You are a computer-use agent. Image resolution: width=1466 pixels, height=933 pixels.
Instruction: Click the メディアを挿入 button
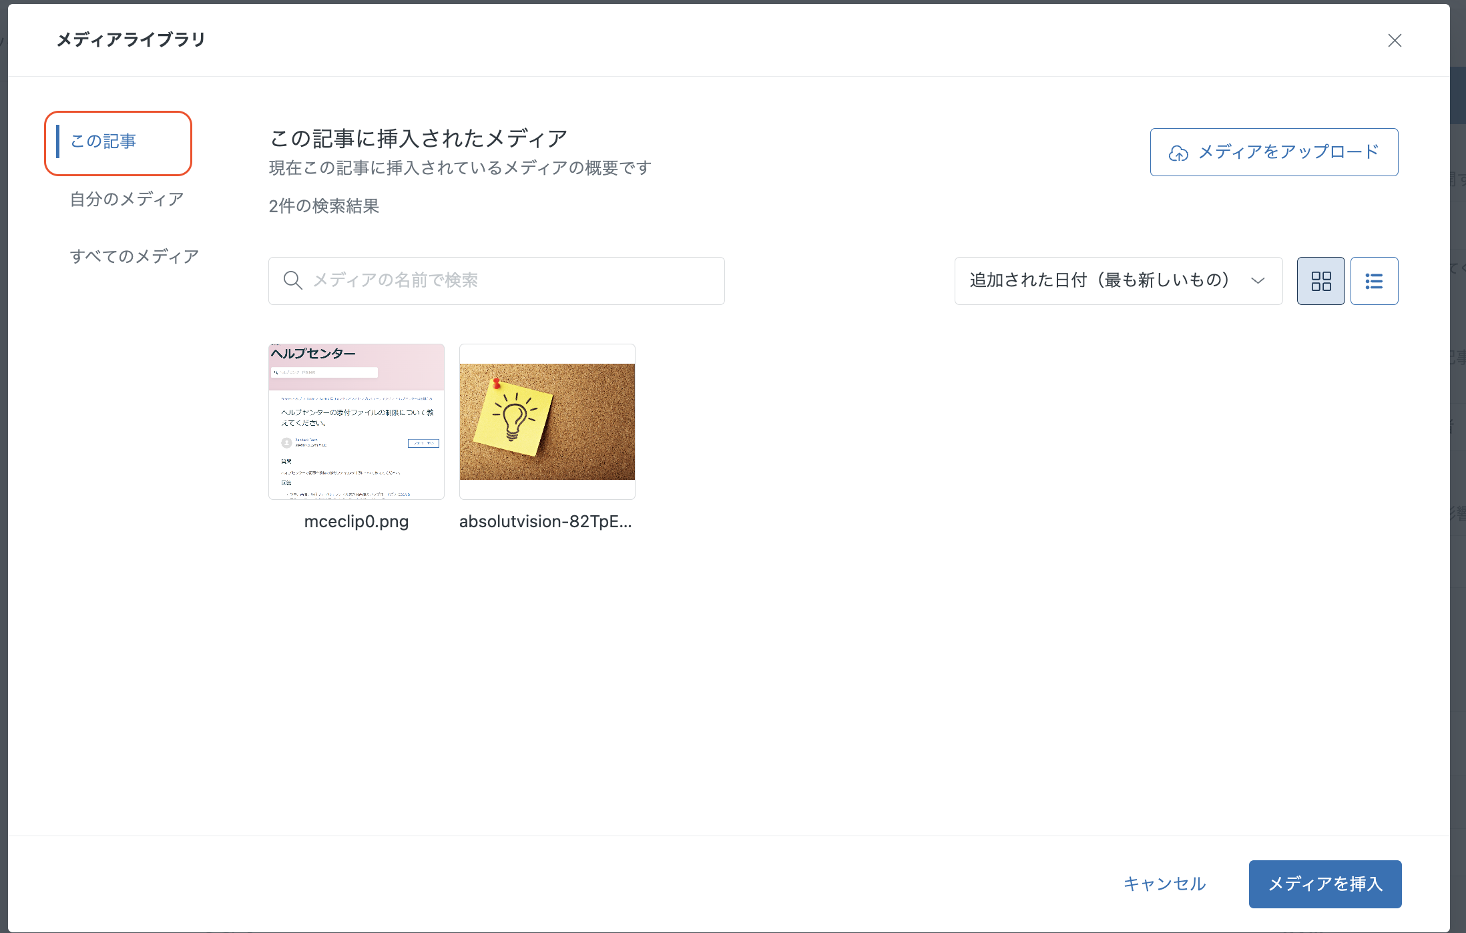(1324, 884)
